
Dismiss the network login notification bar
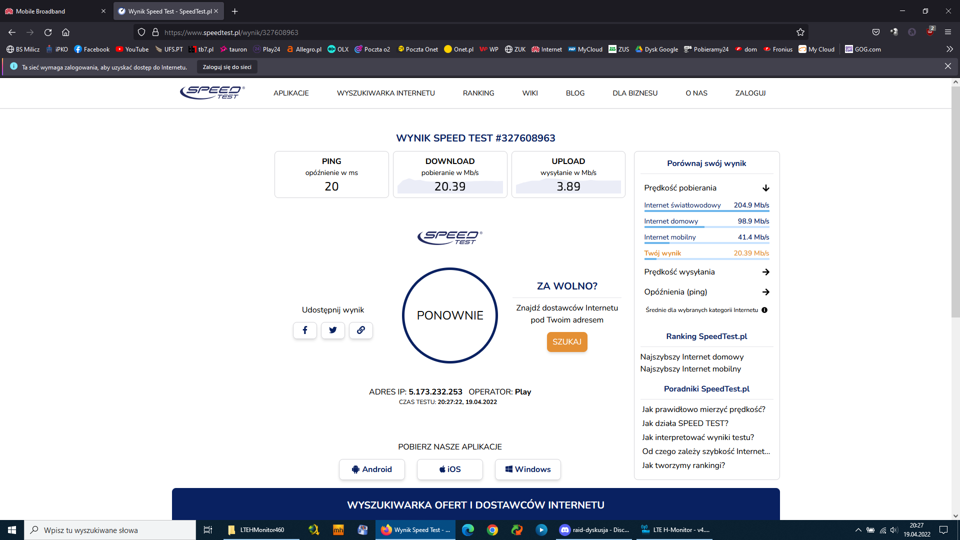tap(948, 66)
